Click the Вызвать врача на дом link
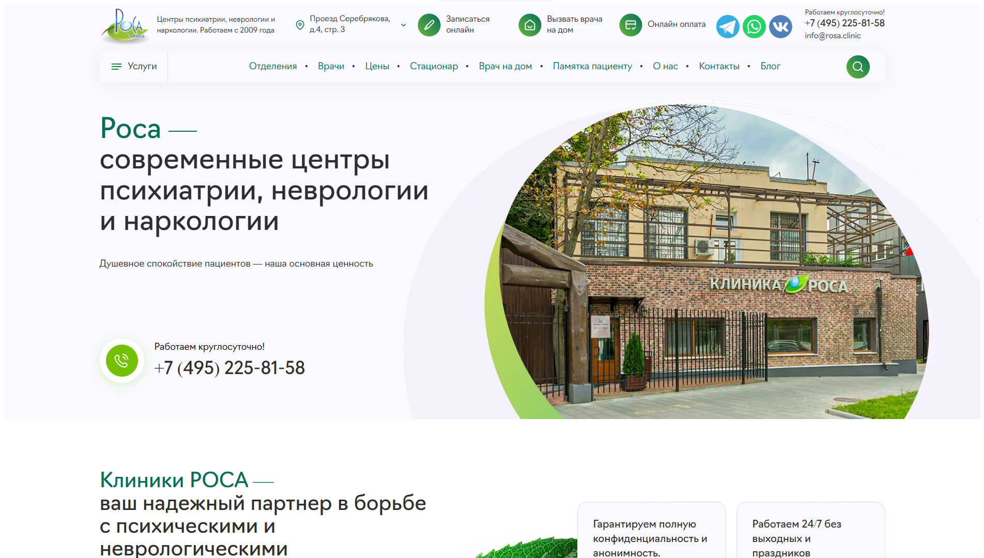This screenshot has width=984, height=558. point(575,24)
